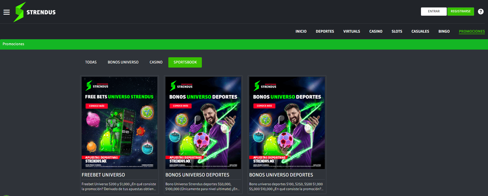Select the SPORTSBOOK filter tab
The image size is (488, 196).
click(x=185, y=62)
